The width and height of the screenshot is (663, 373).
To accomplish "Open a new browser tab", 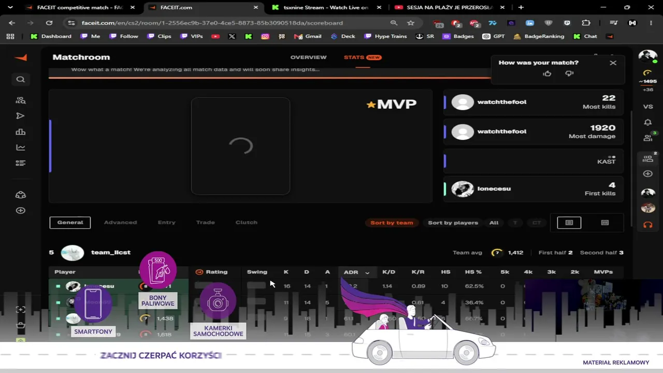I will [521, 7].
